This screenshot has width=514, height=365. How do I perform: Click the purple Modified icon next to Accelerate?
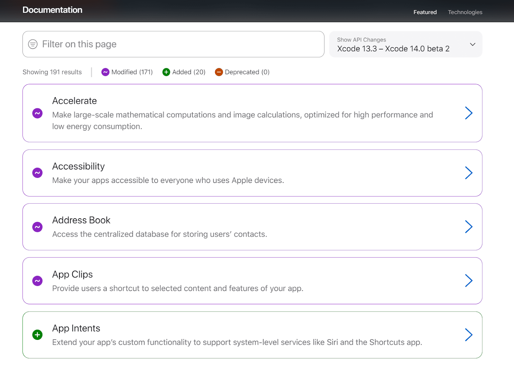[x=37, y=113]
